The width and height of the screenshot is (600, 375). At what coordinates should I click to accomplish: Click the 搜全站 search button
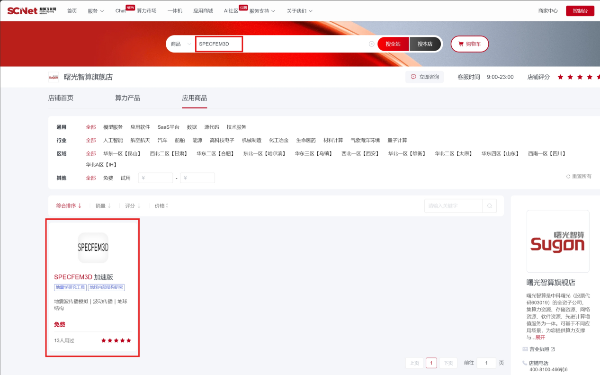(x=393, y=44)
